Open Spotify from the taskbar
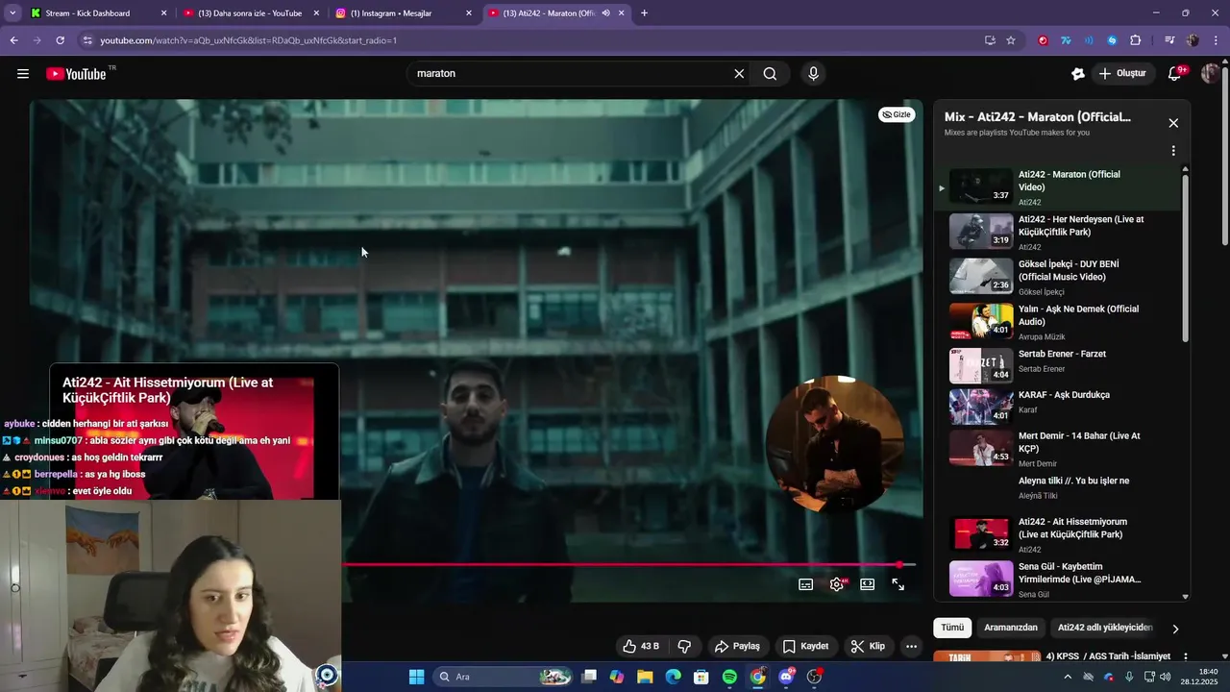Viewport: 1230px width, 692px height. pos(729,677)
